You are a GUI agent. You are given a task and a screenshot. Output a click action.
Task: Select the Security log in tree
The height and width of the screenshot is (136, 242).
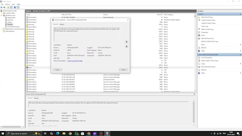point(10,20)
